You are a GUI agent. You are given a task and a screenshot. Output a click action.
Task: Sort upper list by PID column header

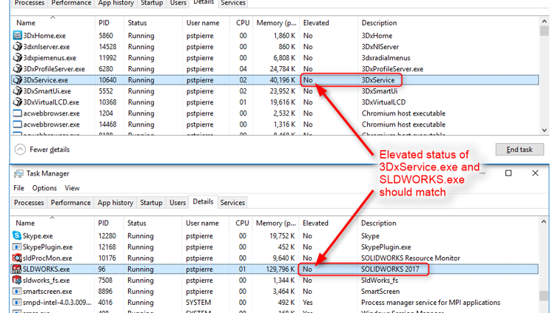110,23
